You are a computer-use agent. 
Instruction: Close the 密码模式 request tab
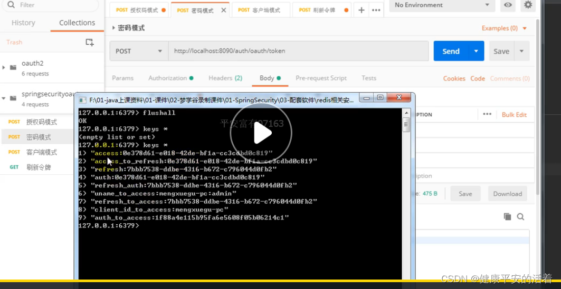click(x=224, y=11)
